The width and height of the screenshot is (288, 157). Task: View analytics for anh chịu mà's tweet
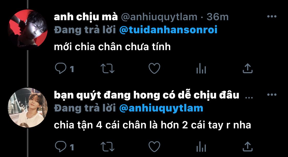click(201, 69)
